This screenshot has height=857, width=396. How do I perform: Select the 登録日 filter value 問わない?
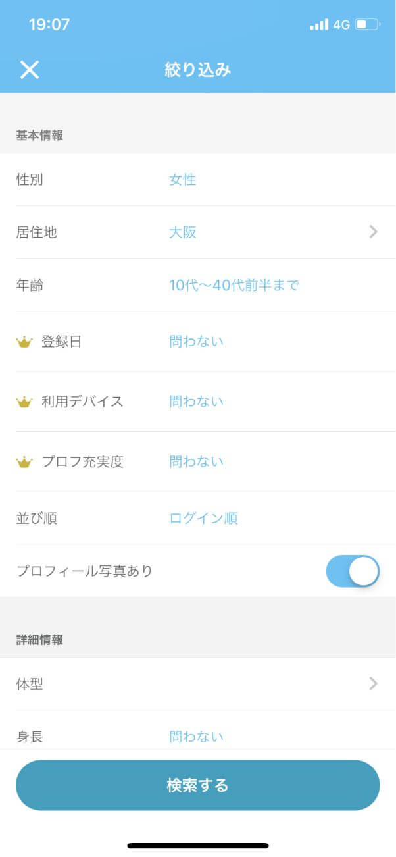point(196,341)
